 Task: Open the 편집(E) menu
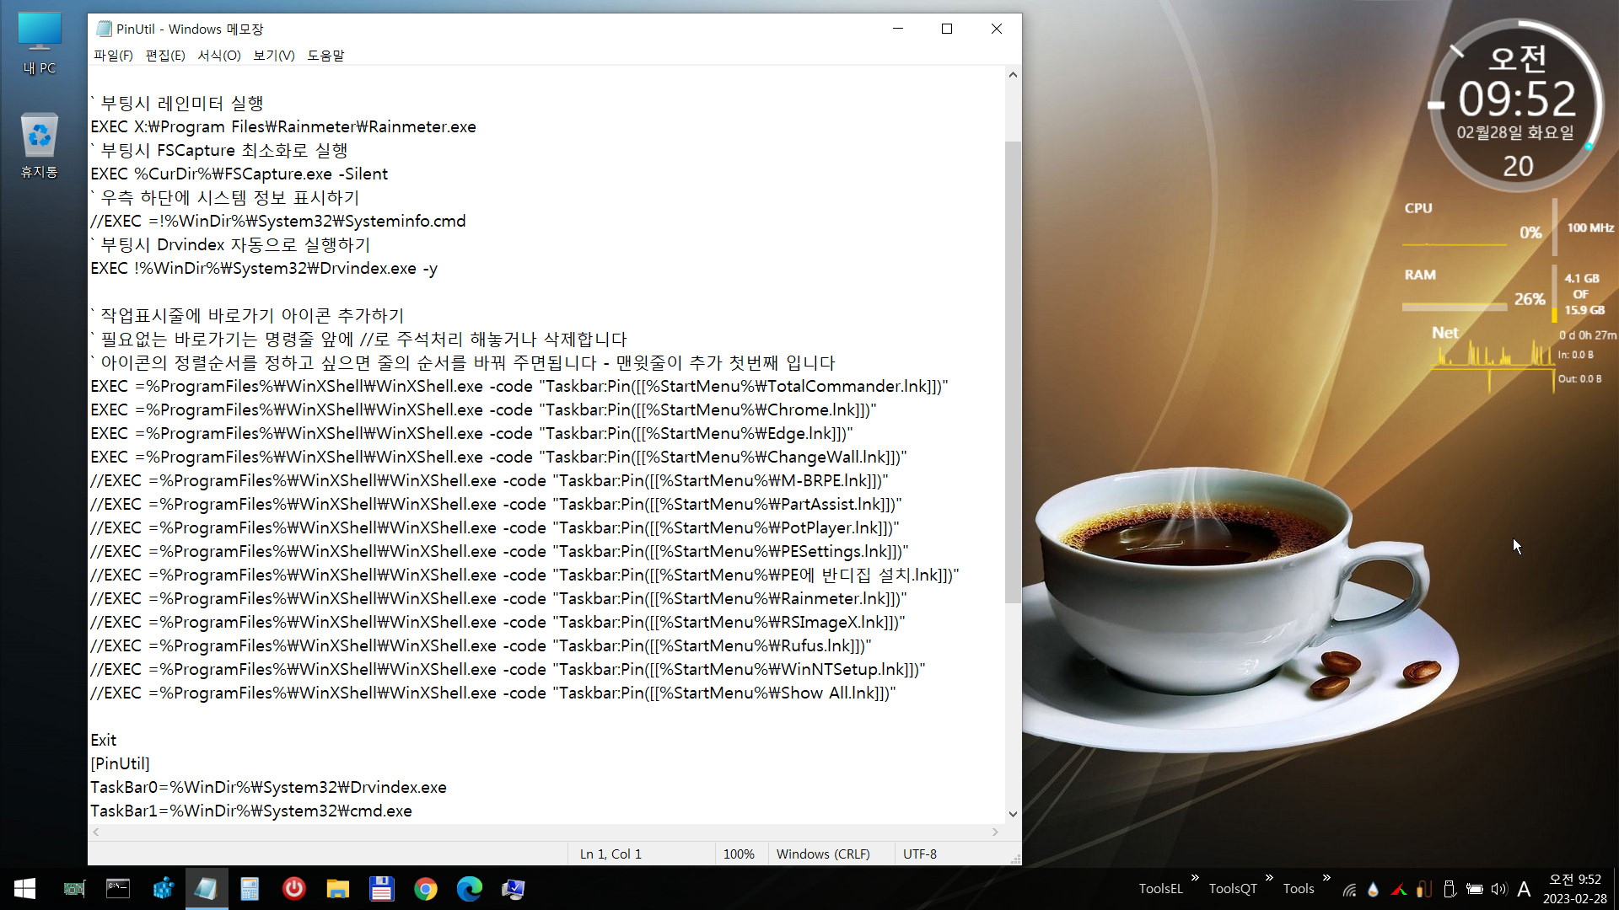click(x=165, y=56)
